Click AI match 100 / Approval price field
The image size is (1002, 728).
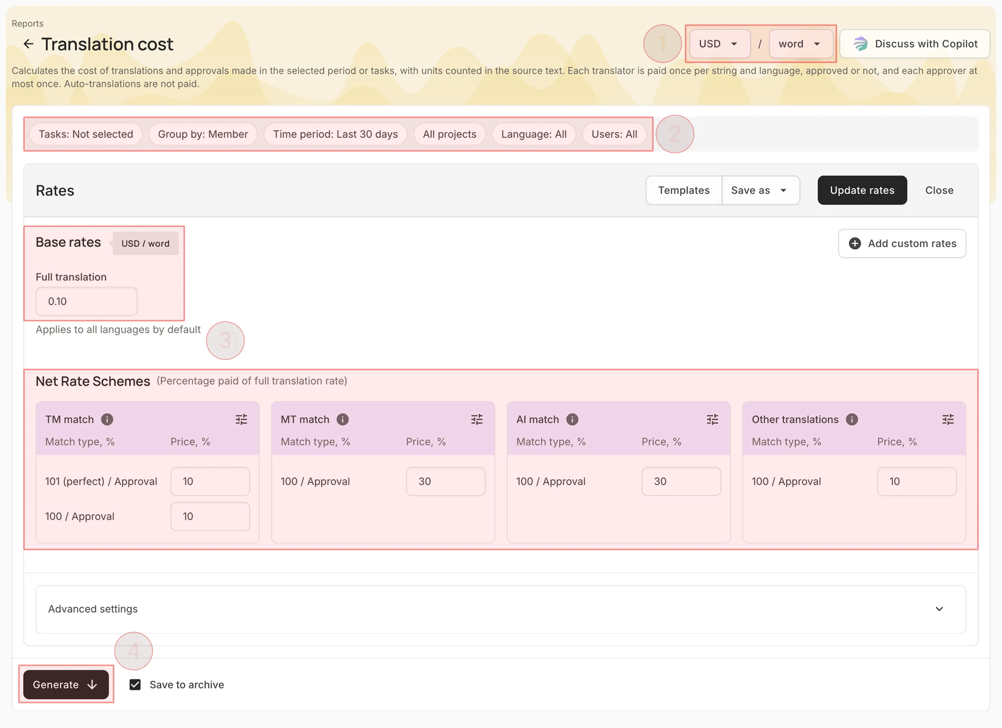point(681,481)
